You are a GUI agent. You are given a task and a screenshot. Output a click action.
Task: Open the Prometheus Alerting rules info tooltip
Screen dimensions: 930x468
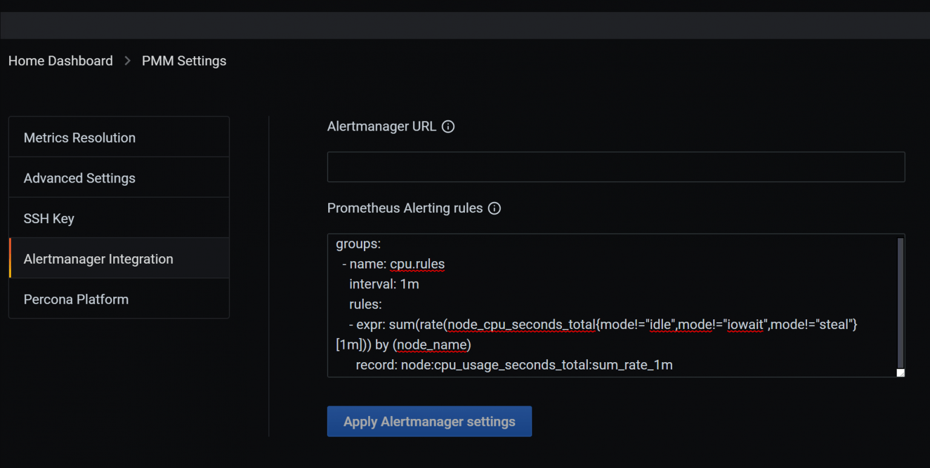[494, 208]
